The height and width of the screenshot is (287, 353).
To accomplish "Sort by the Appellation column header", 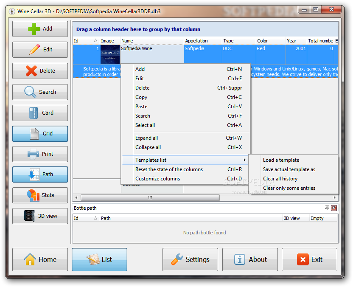I will pyautogui.click(x=203, y=41).
